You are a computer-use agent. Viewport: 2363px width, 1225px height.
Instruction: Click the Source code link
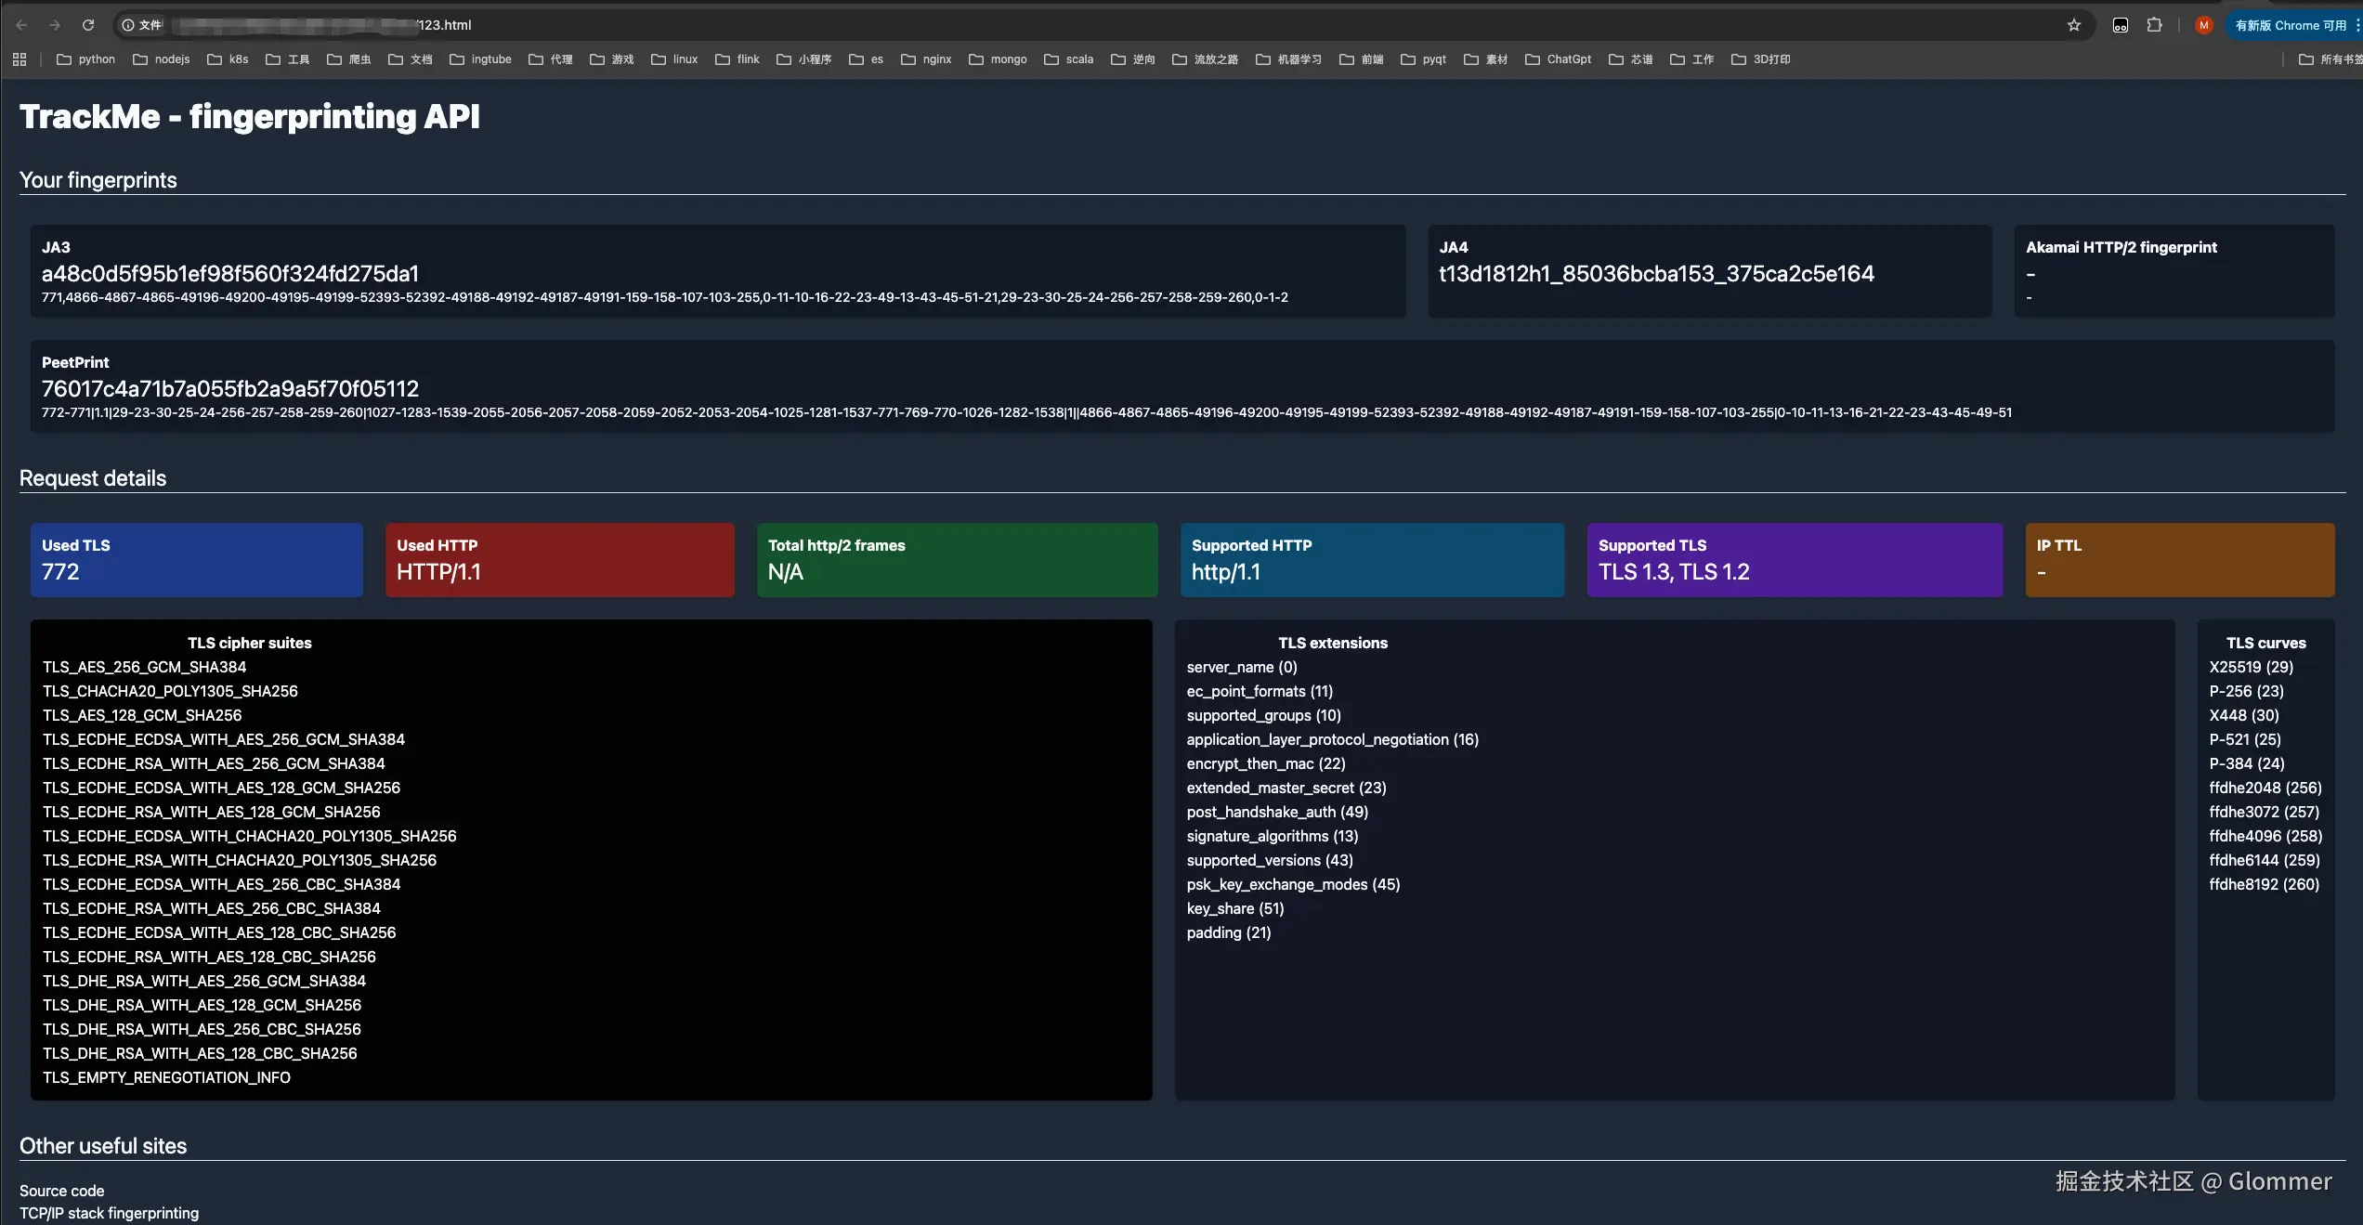tap(61, 1191)
